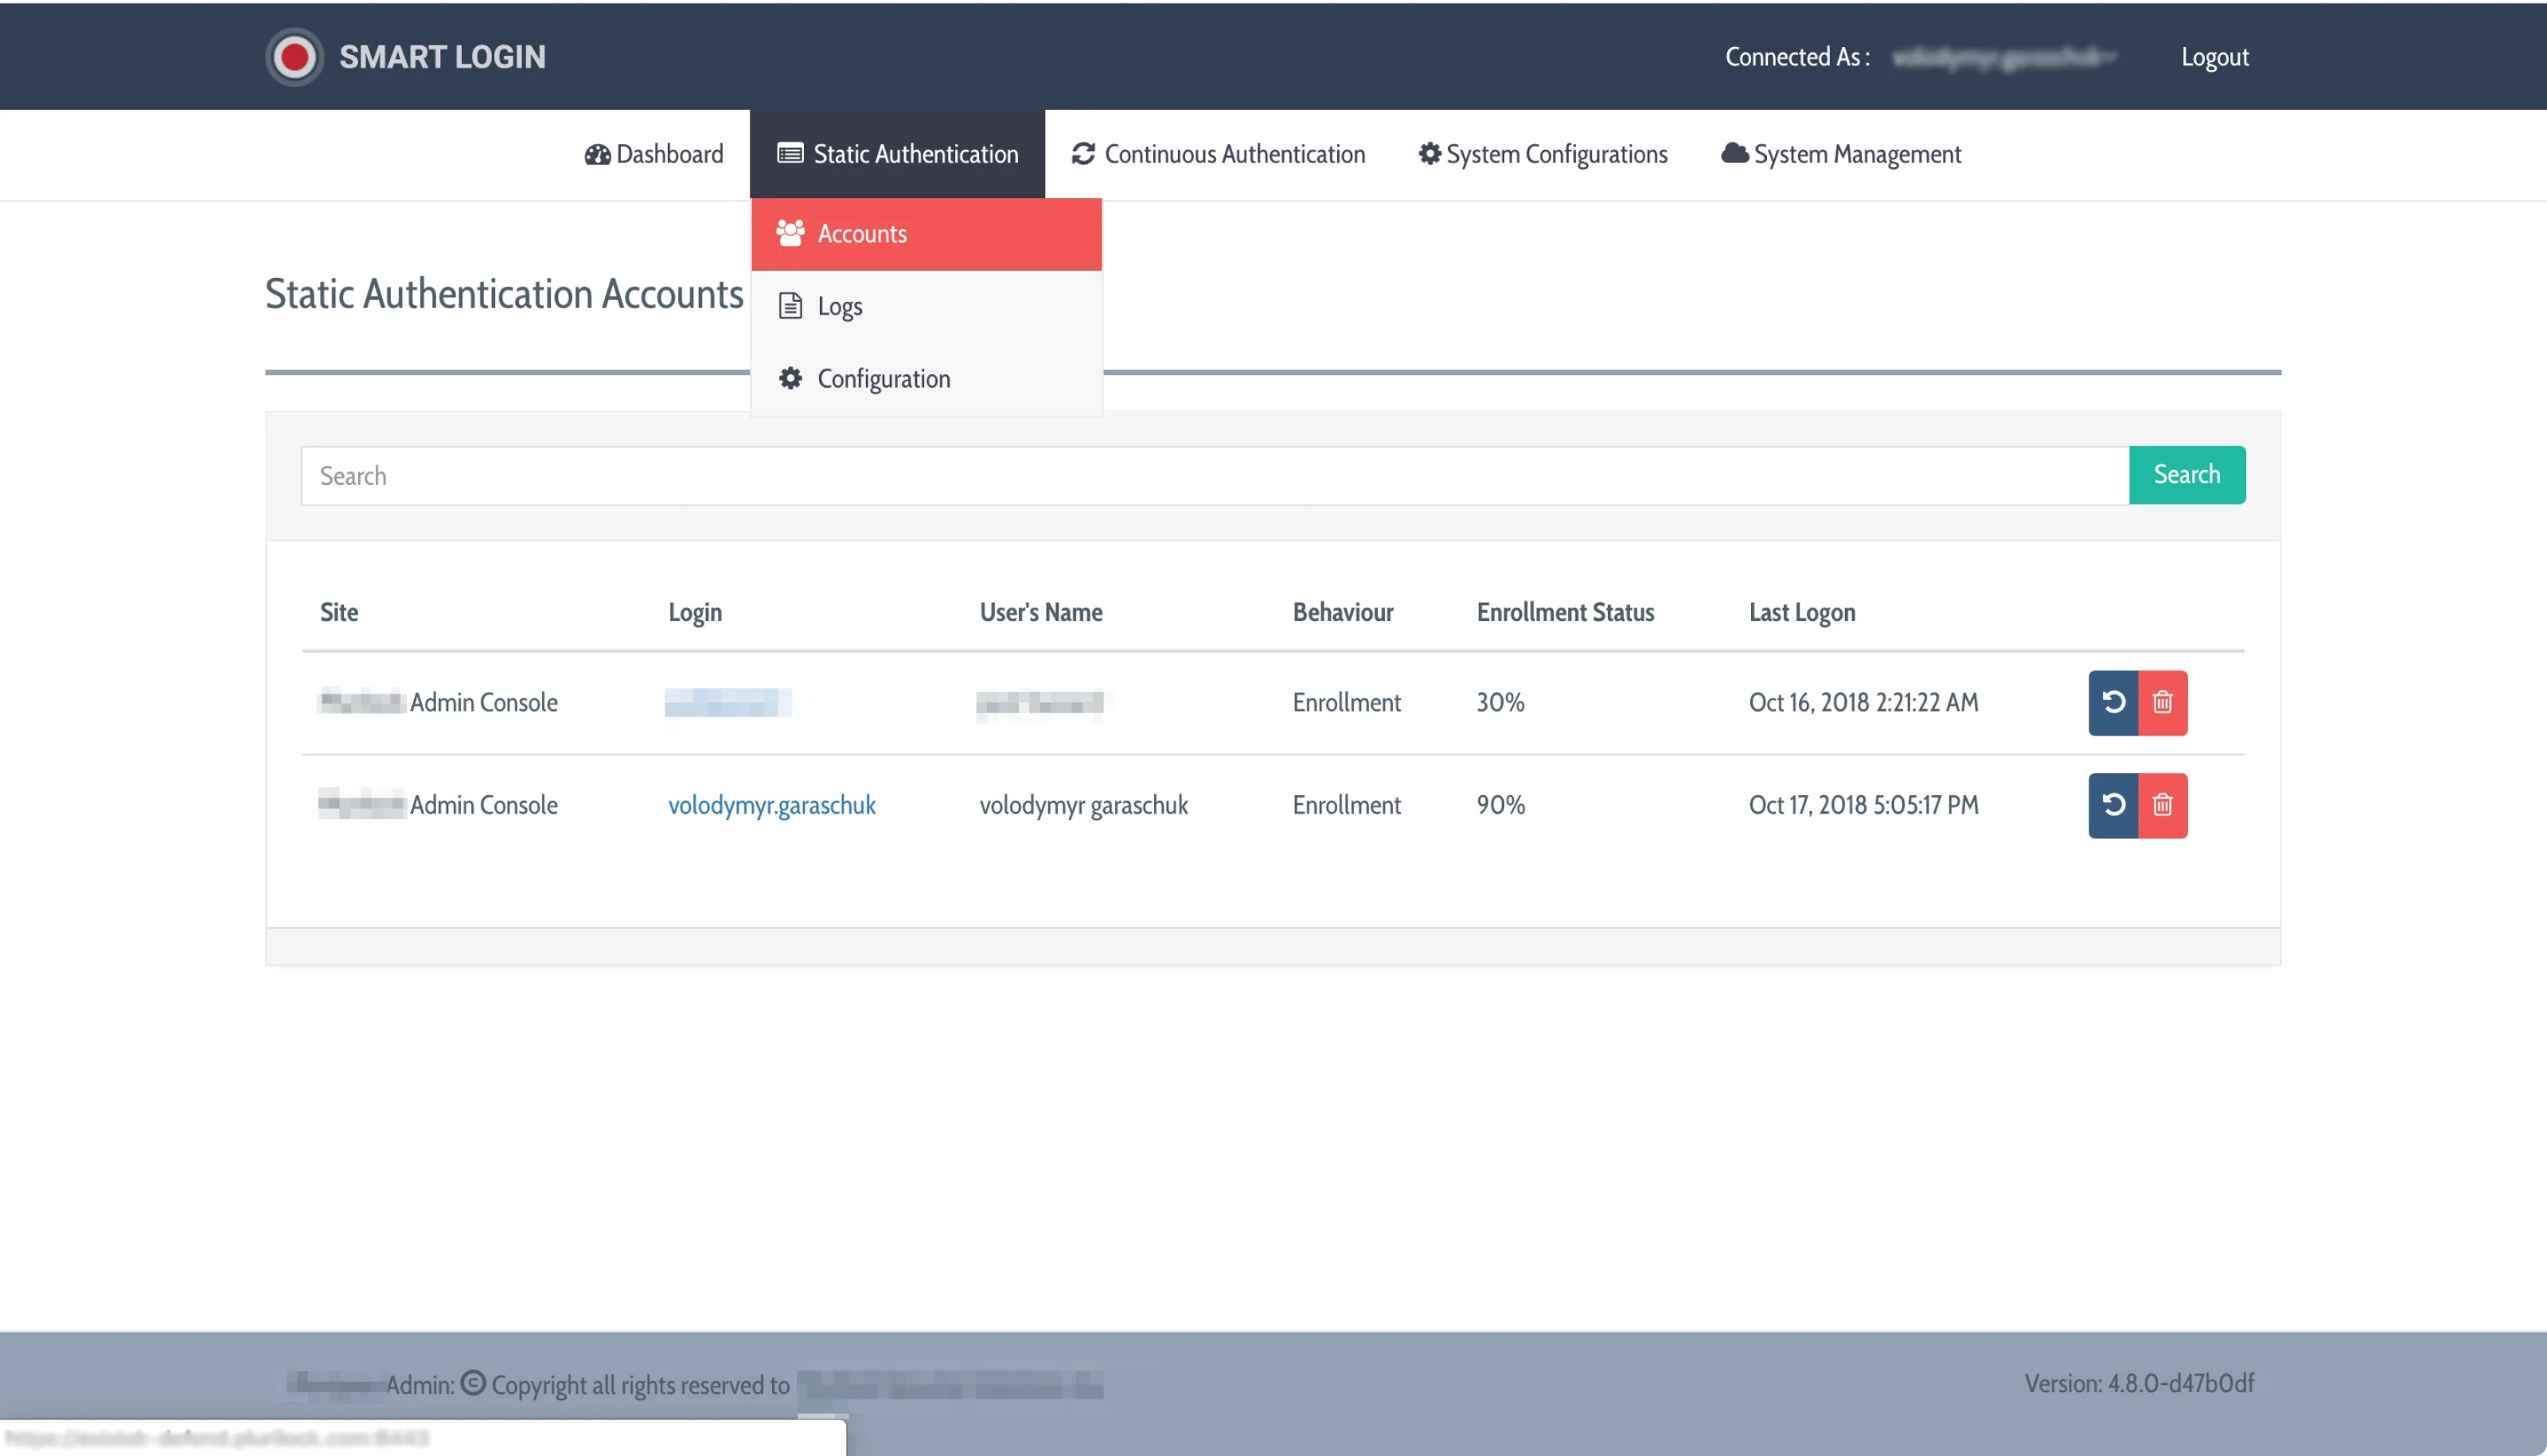
Task: Go to the Dashboard tab
Action: pyautogui.click(x=653, y=154)
